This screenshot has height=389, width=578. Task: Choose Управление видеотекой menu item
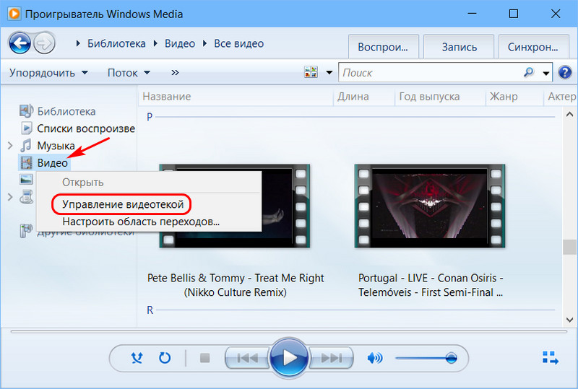[123, 204]
